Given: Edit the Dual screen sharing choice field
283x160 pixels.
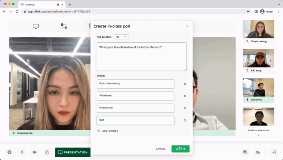Looking at the screenshot, I should tap(135, 84).
